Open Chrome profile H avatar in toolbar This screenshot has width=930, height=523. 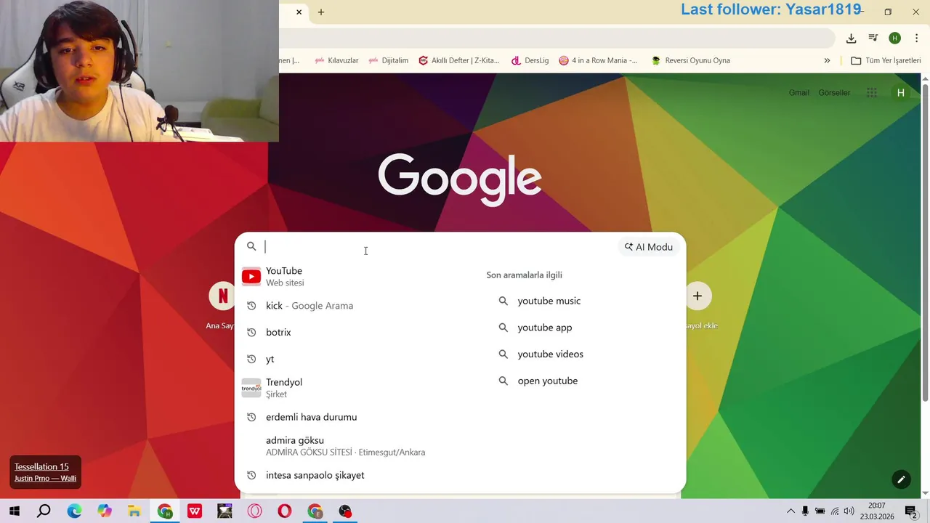[895, 38]
